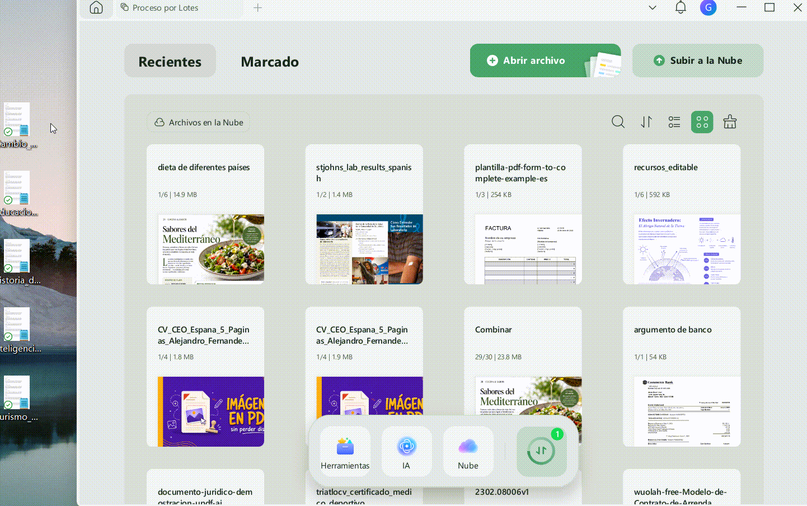The image size is (807, 506).
Task: Open the 1.8 MB CV_CEO_Espana file card
Action: pyautogui.click(x=205, y=377)
